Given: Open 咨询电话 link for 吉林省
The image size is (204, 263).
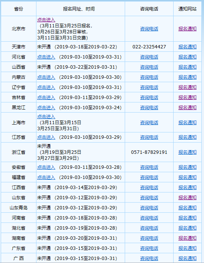Looking at the screenshot, I should pyautogui.click(x=149, y=97).
